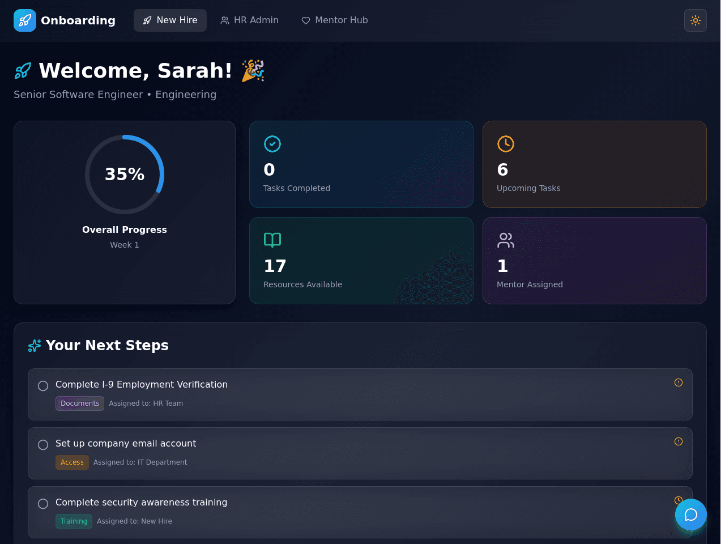
Task: Mark I-9 Employment Verification as complete
Action: (43, 386)
